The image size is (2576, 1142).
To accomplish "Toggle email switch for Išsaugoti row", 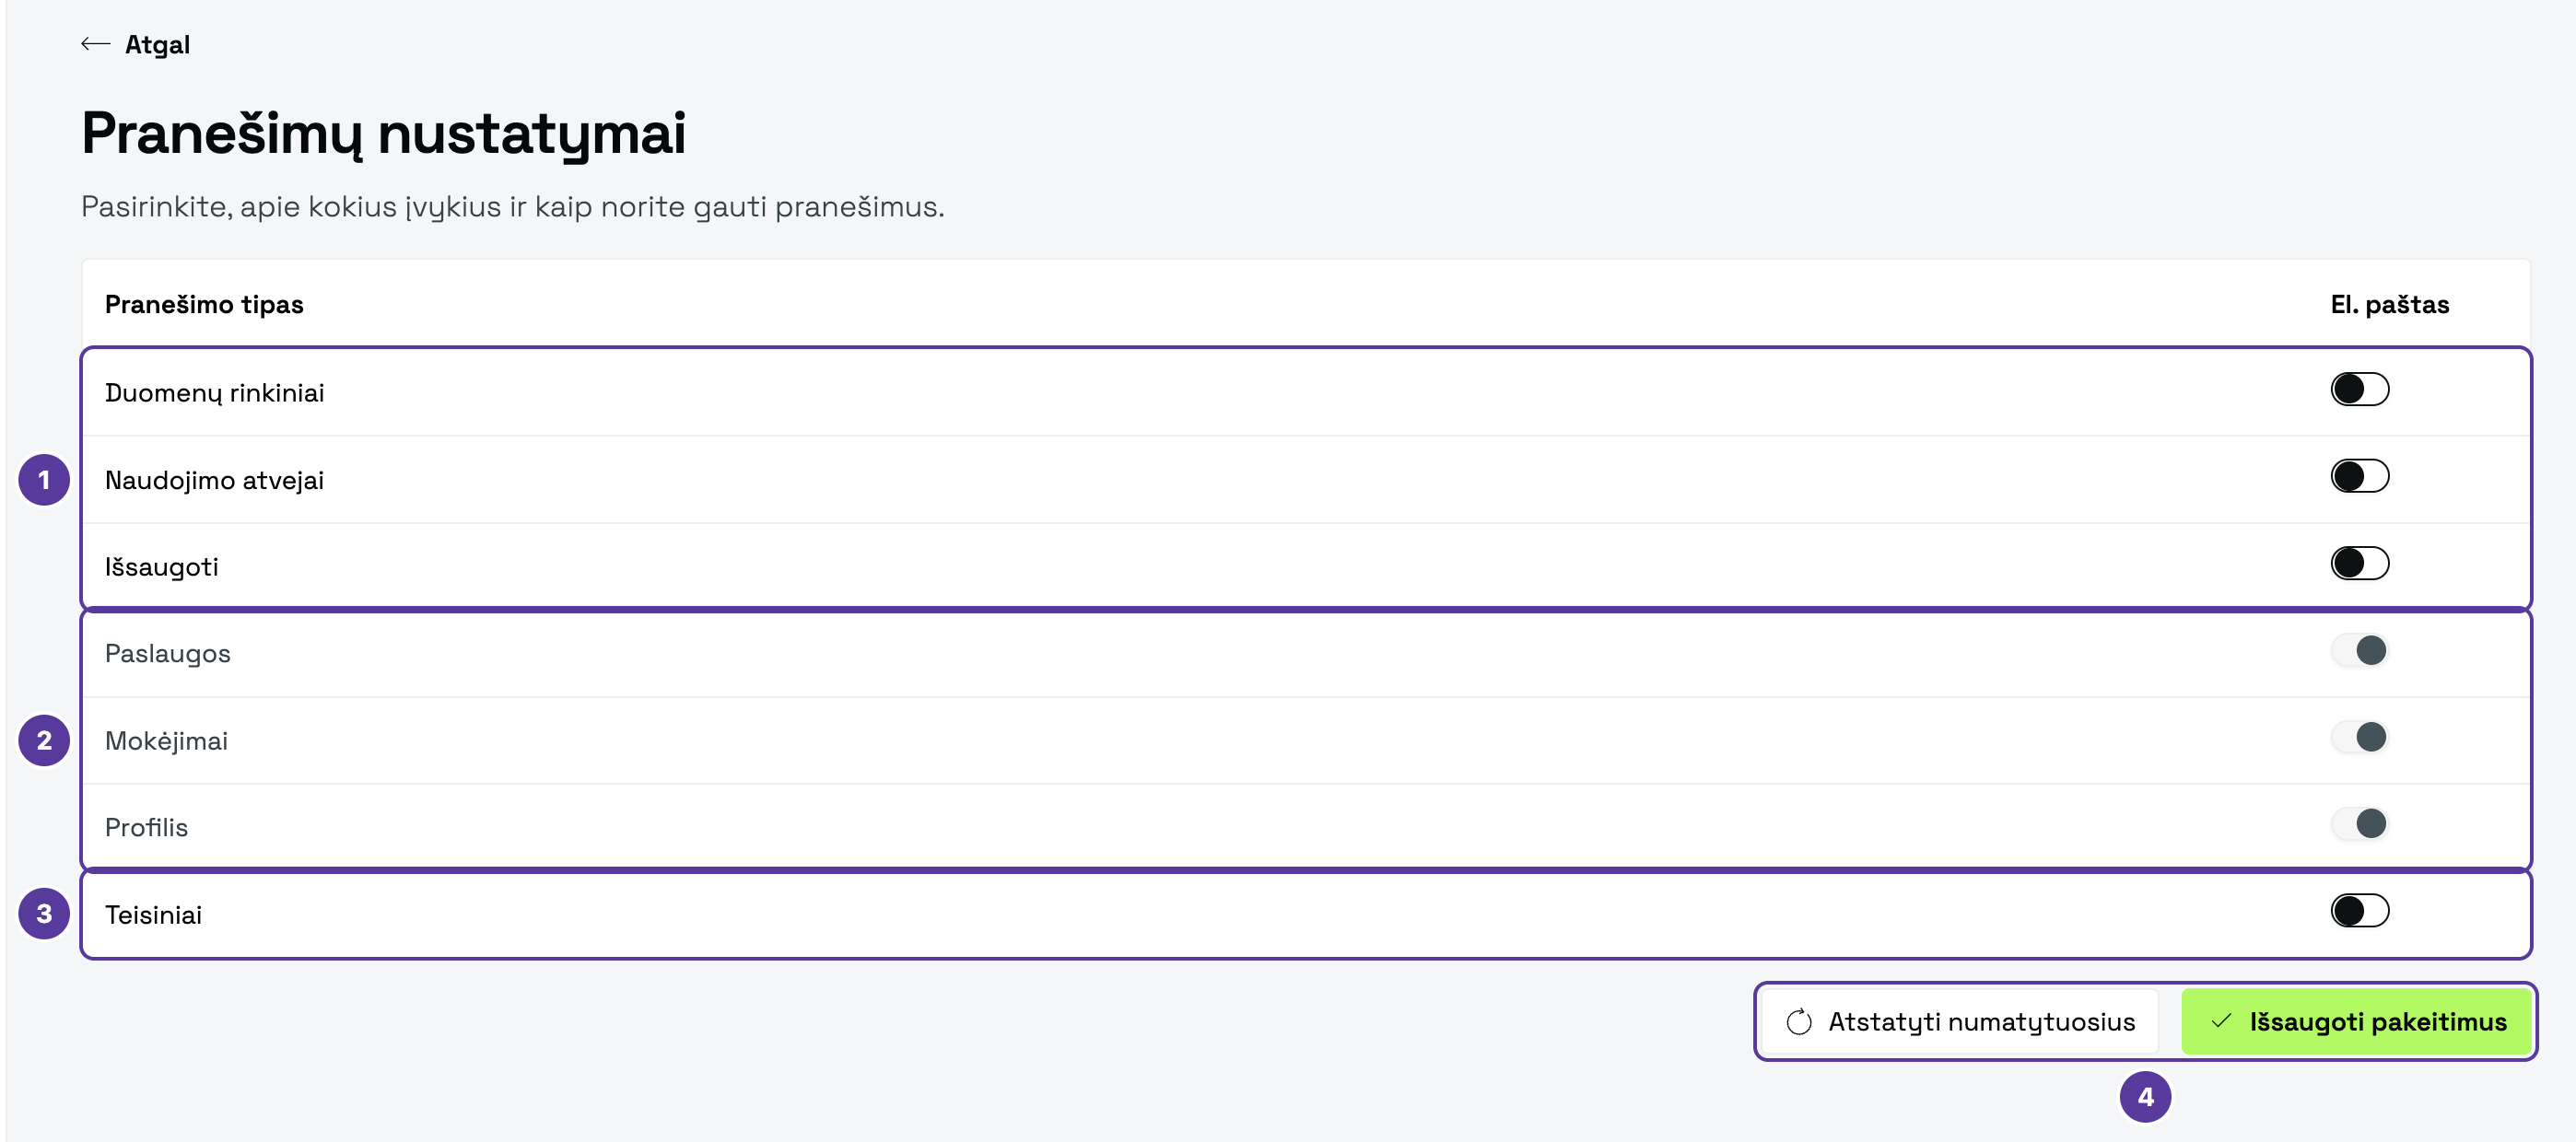I will pos(2359,563).
